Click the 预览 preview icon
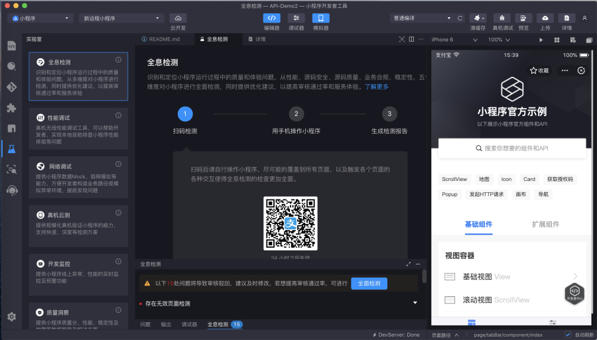Viewport: 597px width, 340px height. pos(523,19)
